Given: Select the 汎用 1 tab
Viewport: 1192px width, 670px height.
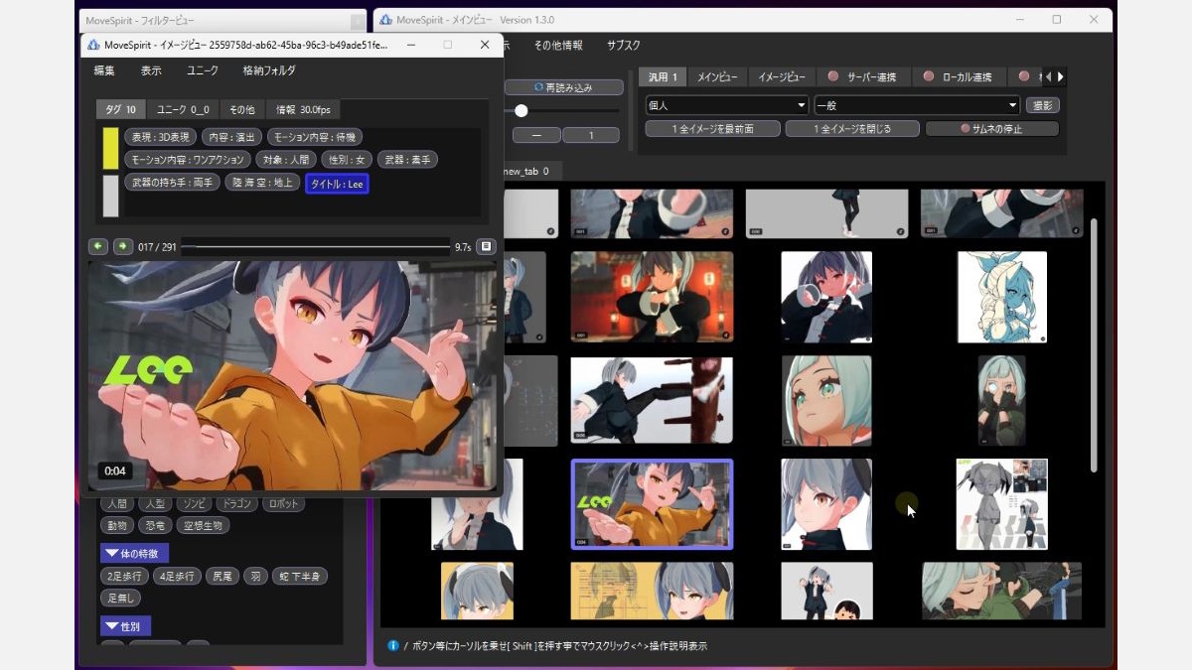Looking at the screenshot, I should point(663,76).
